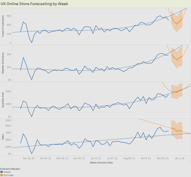Click the orange forecast band in Count of Customers chart
This screenshot has width=191, height=177.
point(177,28)
